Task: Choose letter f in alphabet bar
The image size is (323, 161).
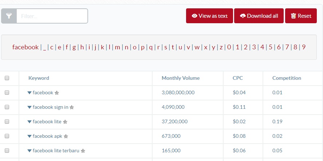Action: coord(67,47)
